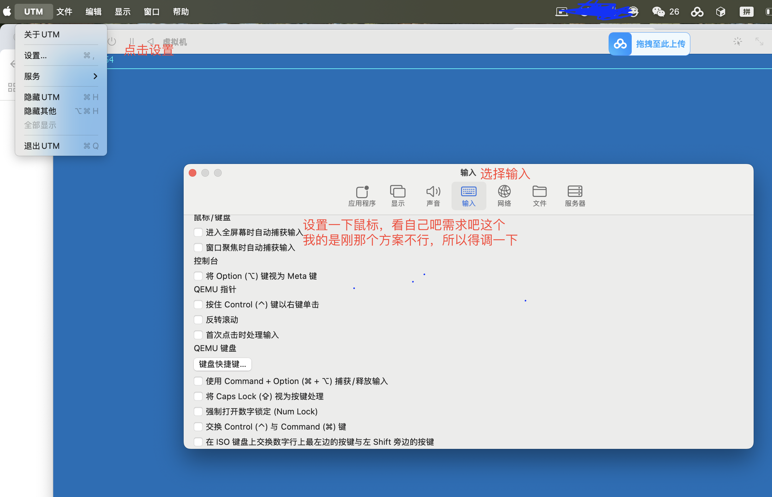Viewport: 772px width, 497px height.
Task: Click the 拖拽至此上传 upload button
Action: (649, 44)
